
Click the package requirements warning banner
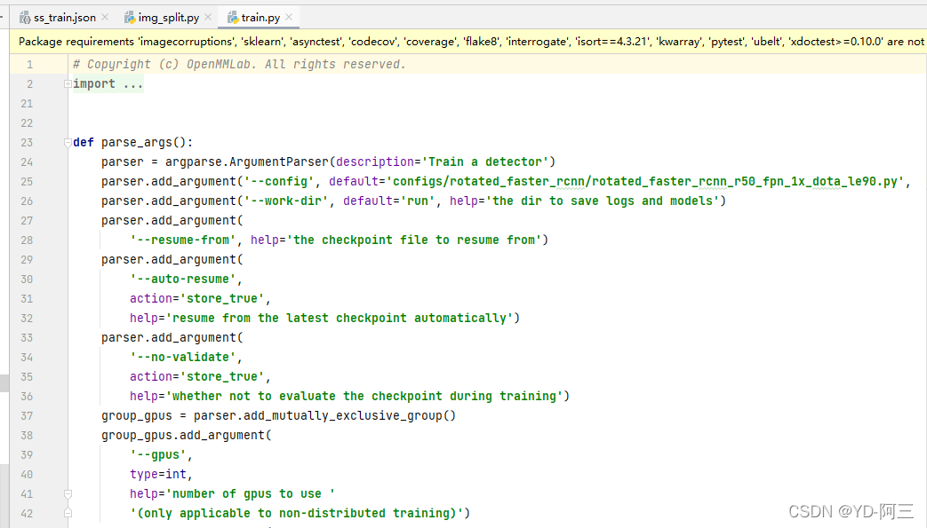pyautogui.click(x=468, y=42)
